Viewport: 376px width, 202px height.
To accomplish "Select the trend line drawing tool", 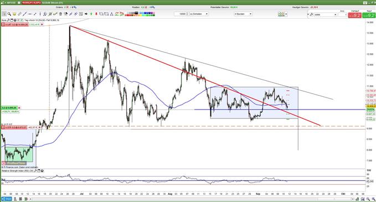I will (x=24, y=14).
